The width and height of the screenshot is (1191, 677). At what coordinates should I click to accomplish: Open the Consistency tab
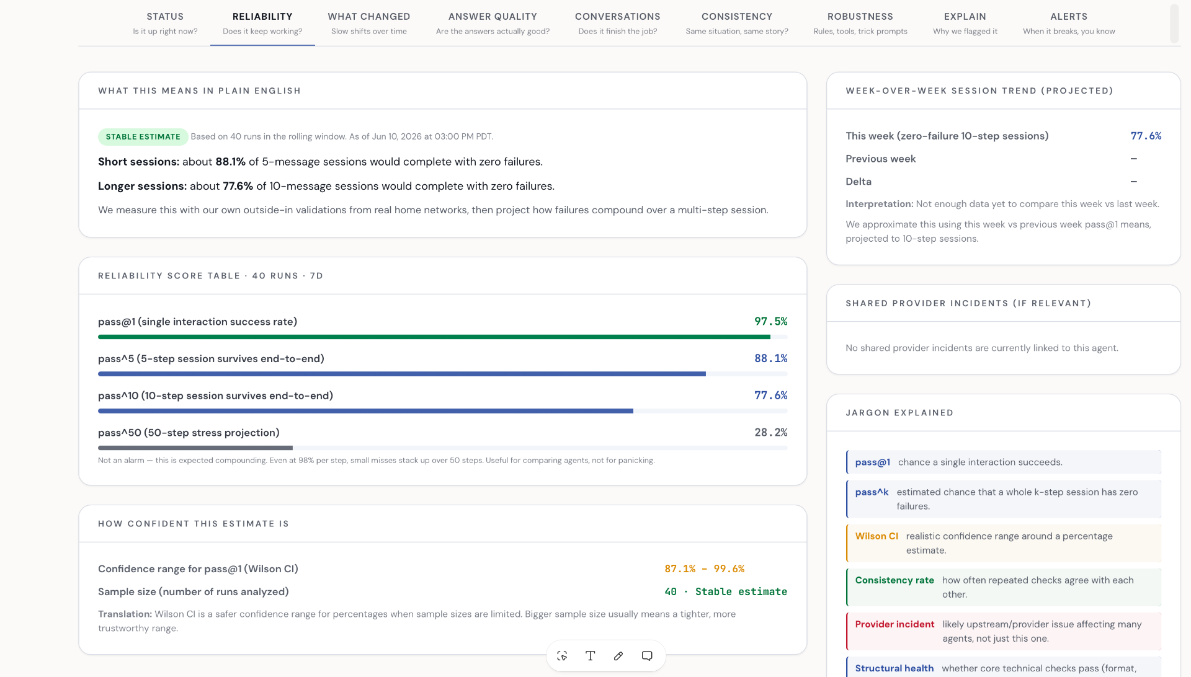point(737,23)
